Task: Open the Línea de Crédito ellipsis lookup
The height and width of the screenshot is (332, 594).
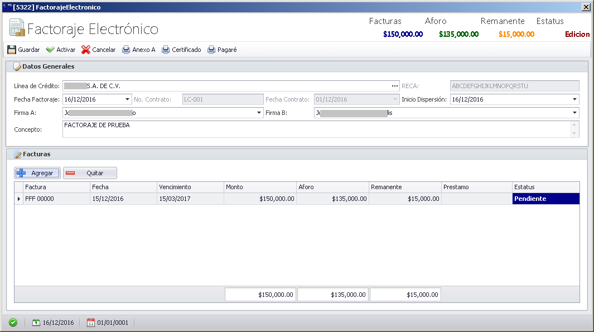Action: click(x=395, y=86)
